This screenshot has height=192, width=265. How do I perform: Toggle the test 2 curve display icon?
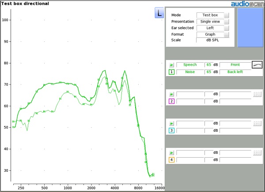pos(257,94)
